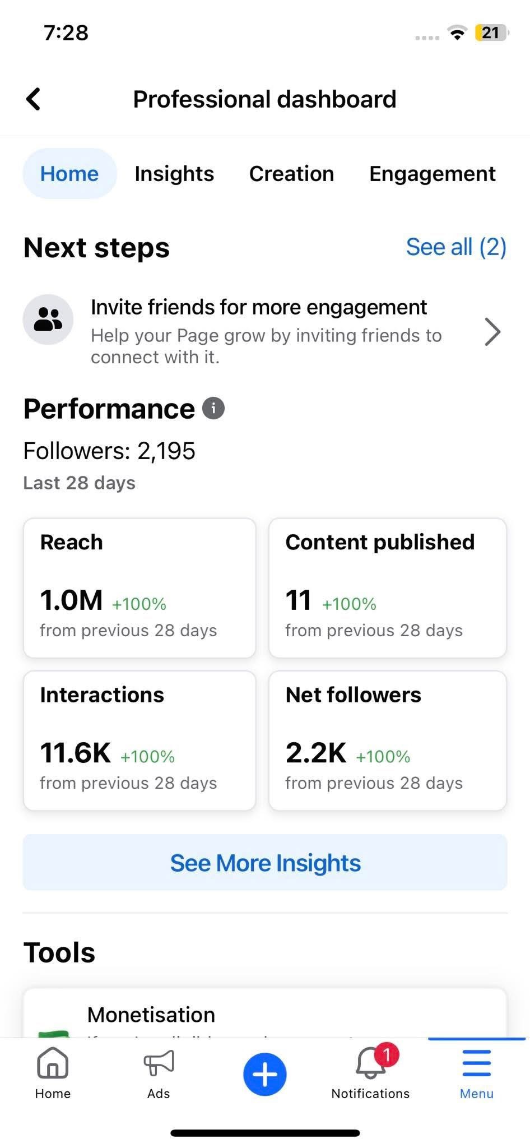Viewport: 530px width, 1148px height.
Task: Tap the back arrow icon
Action: (34, 99)
